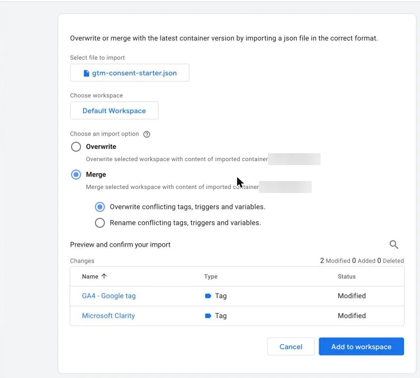
Task: Click the tag icon in Microsoft Clarity row
Action: pos(208,315)
